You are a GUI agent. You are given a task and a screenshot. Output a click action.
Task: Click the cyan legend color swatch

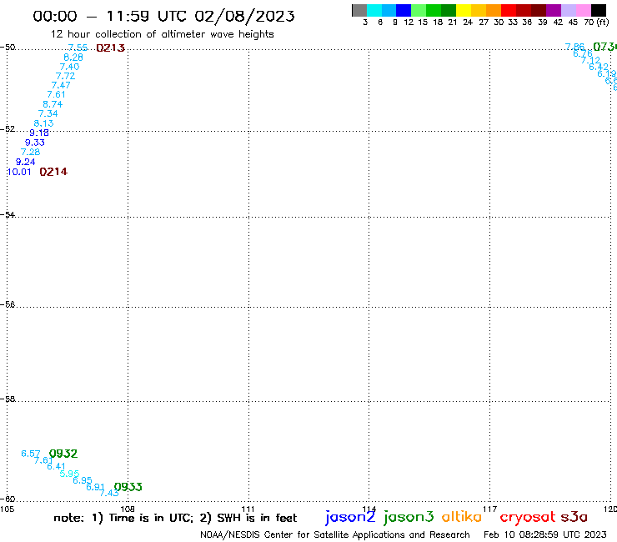point(374,10)
